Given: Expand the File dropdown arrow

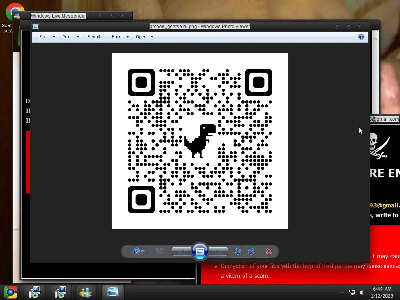Looking at the screenshot, I should pyautogui.click(x=54, y=37).
